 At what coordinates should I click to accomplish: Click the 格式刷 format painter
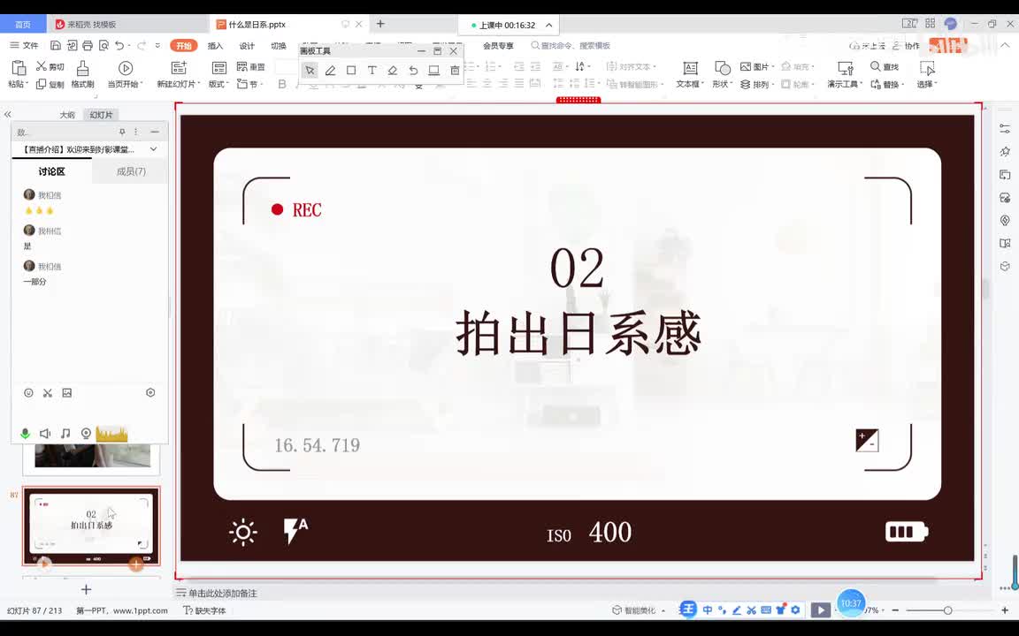(82, 74)
